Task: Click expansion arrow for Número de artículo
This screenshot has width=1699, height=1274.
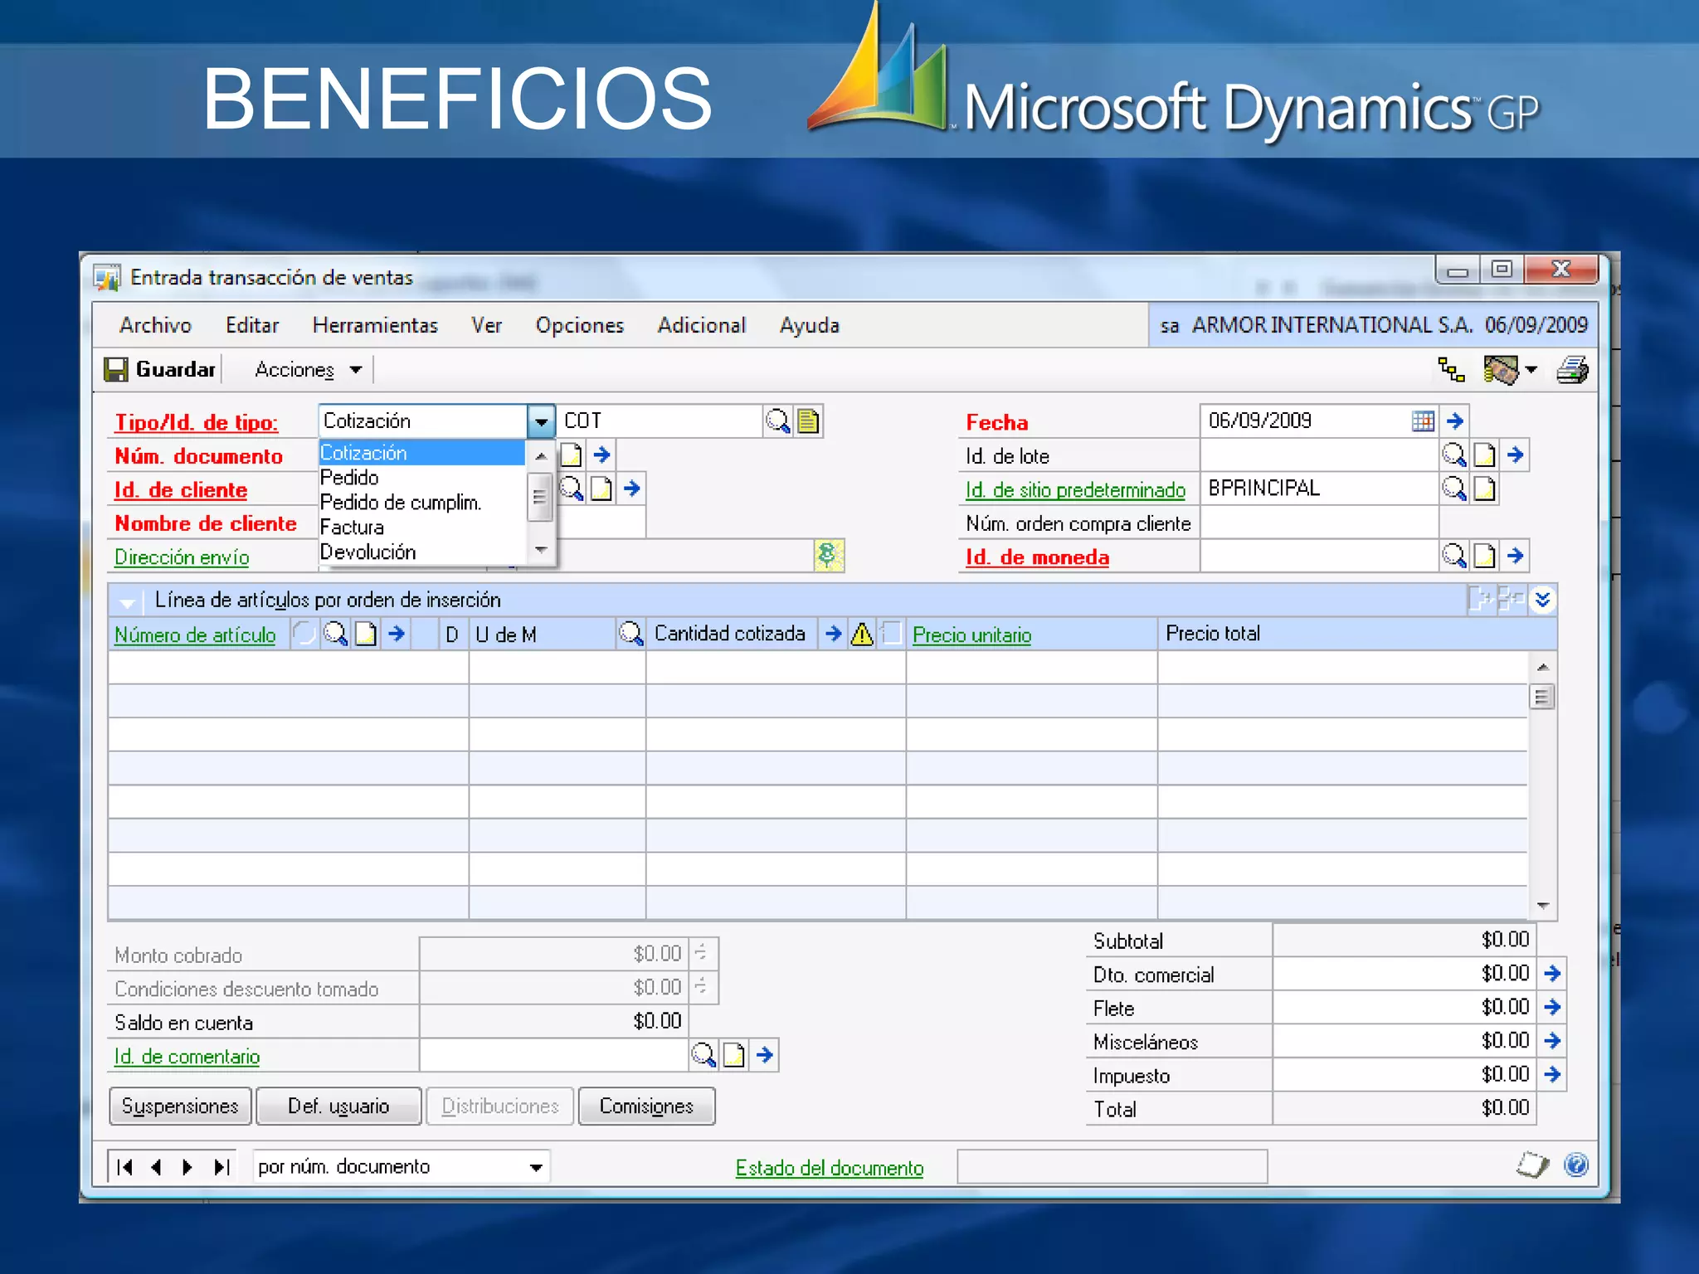Action: click(x=397, y=635)
